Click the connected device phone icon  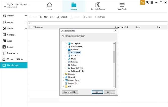pos(5,6)
